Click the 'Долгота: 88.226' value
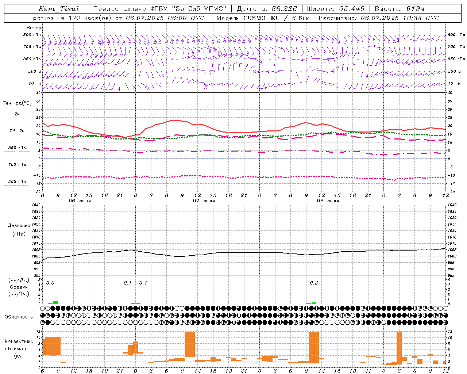This screenshot has width=467, height=374. 267,9
